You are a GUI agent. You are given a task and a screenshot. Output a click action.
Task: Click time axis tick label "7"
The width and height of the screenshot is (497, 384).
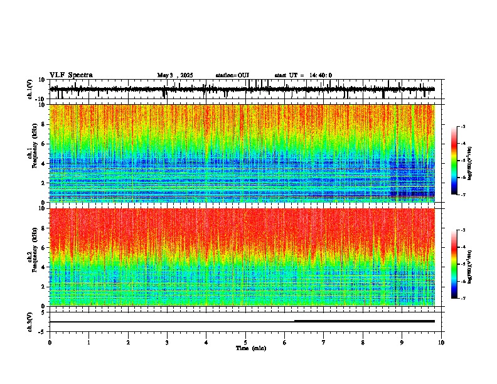coord(324,343)
